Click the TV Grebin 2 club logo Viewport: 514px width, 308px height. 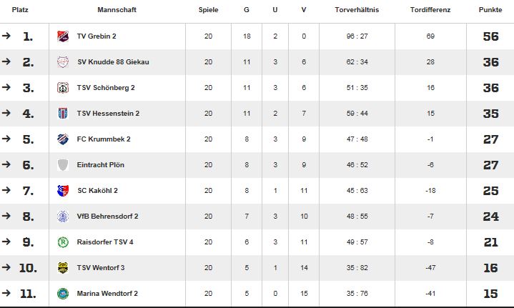[x=63, y=36]
